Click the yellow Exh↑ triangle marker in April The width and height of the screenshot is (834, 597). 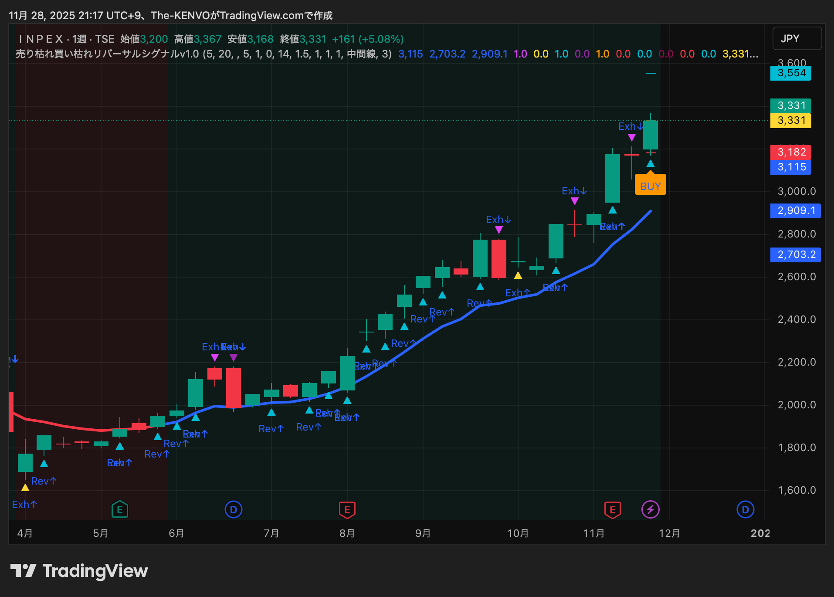tap(25, 488)
